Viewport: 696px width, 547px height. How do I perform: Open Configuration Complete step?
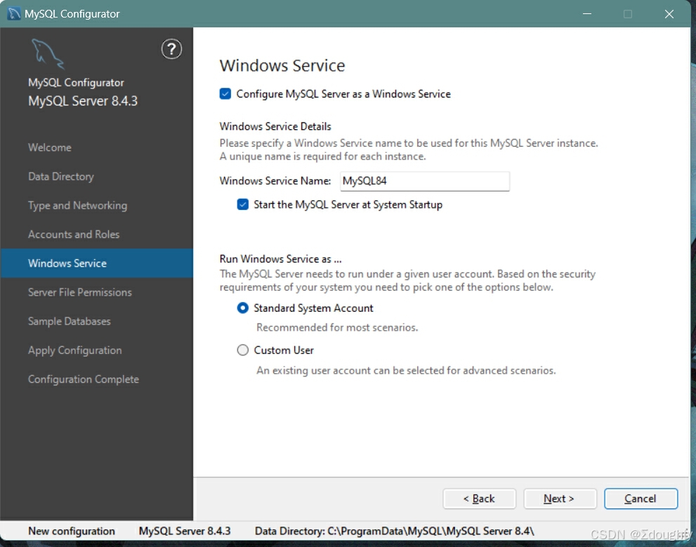pos(84,379)
